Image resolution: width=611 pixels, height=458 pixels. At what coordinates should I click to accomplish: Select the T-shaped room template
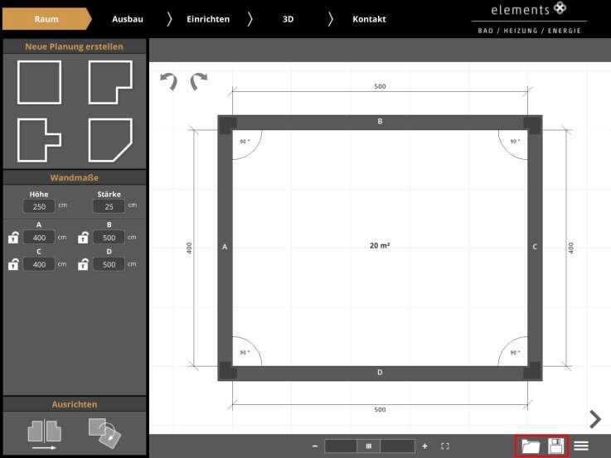(x=39, y=140)
